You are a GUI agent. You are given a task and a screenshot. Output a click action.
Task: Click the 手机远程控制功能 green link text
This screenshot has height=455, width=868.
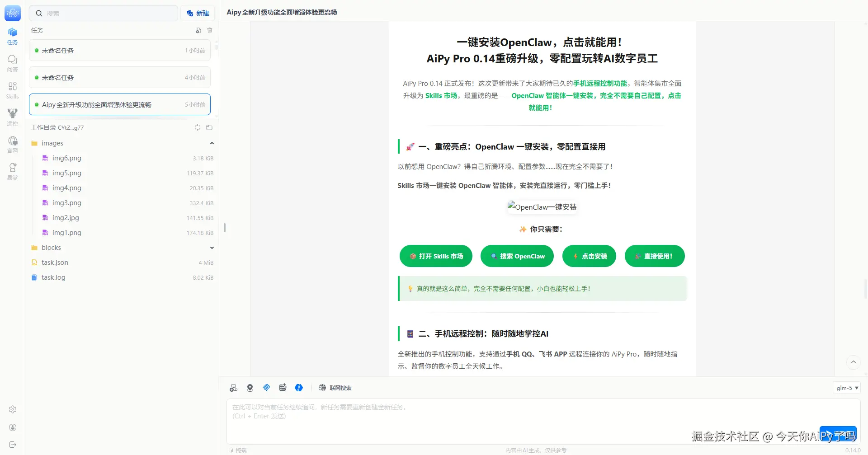click(x=600, y=83)
